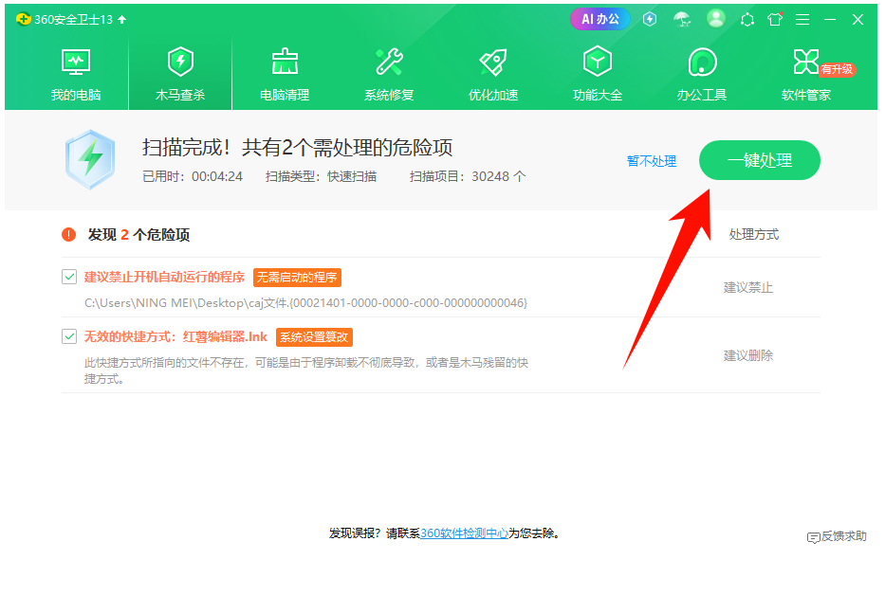Click the 一键处理 button

[759, 160]
